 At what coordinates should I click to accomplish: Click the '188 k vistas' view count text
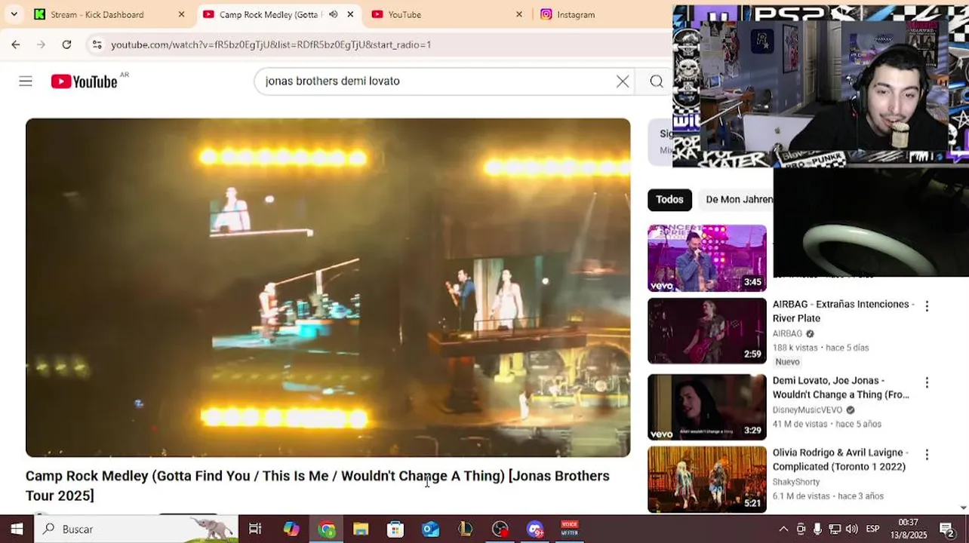(x=795, y=348)
